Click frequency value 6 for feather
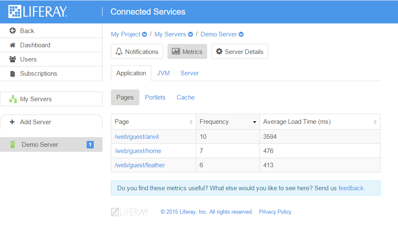Screen dimensions: 398x230 tap(201, 165)
